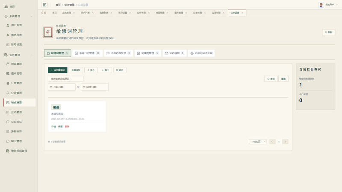Click the red 务 seal icon
Screen dimensions: 342x192
48,32
